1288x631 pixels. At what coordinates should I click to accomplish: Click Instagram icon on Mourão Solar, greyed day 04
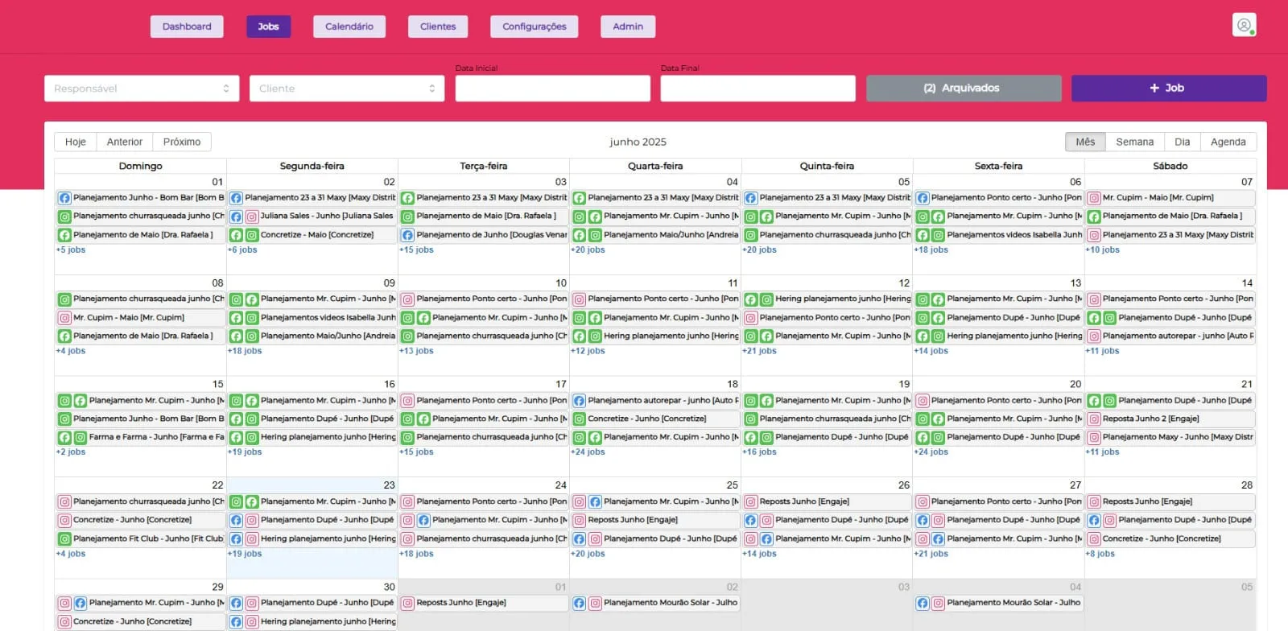939,604
